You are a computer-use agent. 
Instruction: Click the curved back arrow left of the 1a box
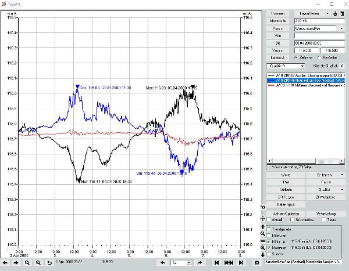point(163,263)
